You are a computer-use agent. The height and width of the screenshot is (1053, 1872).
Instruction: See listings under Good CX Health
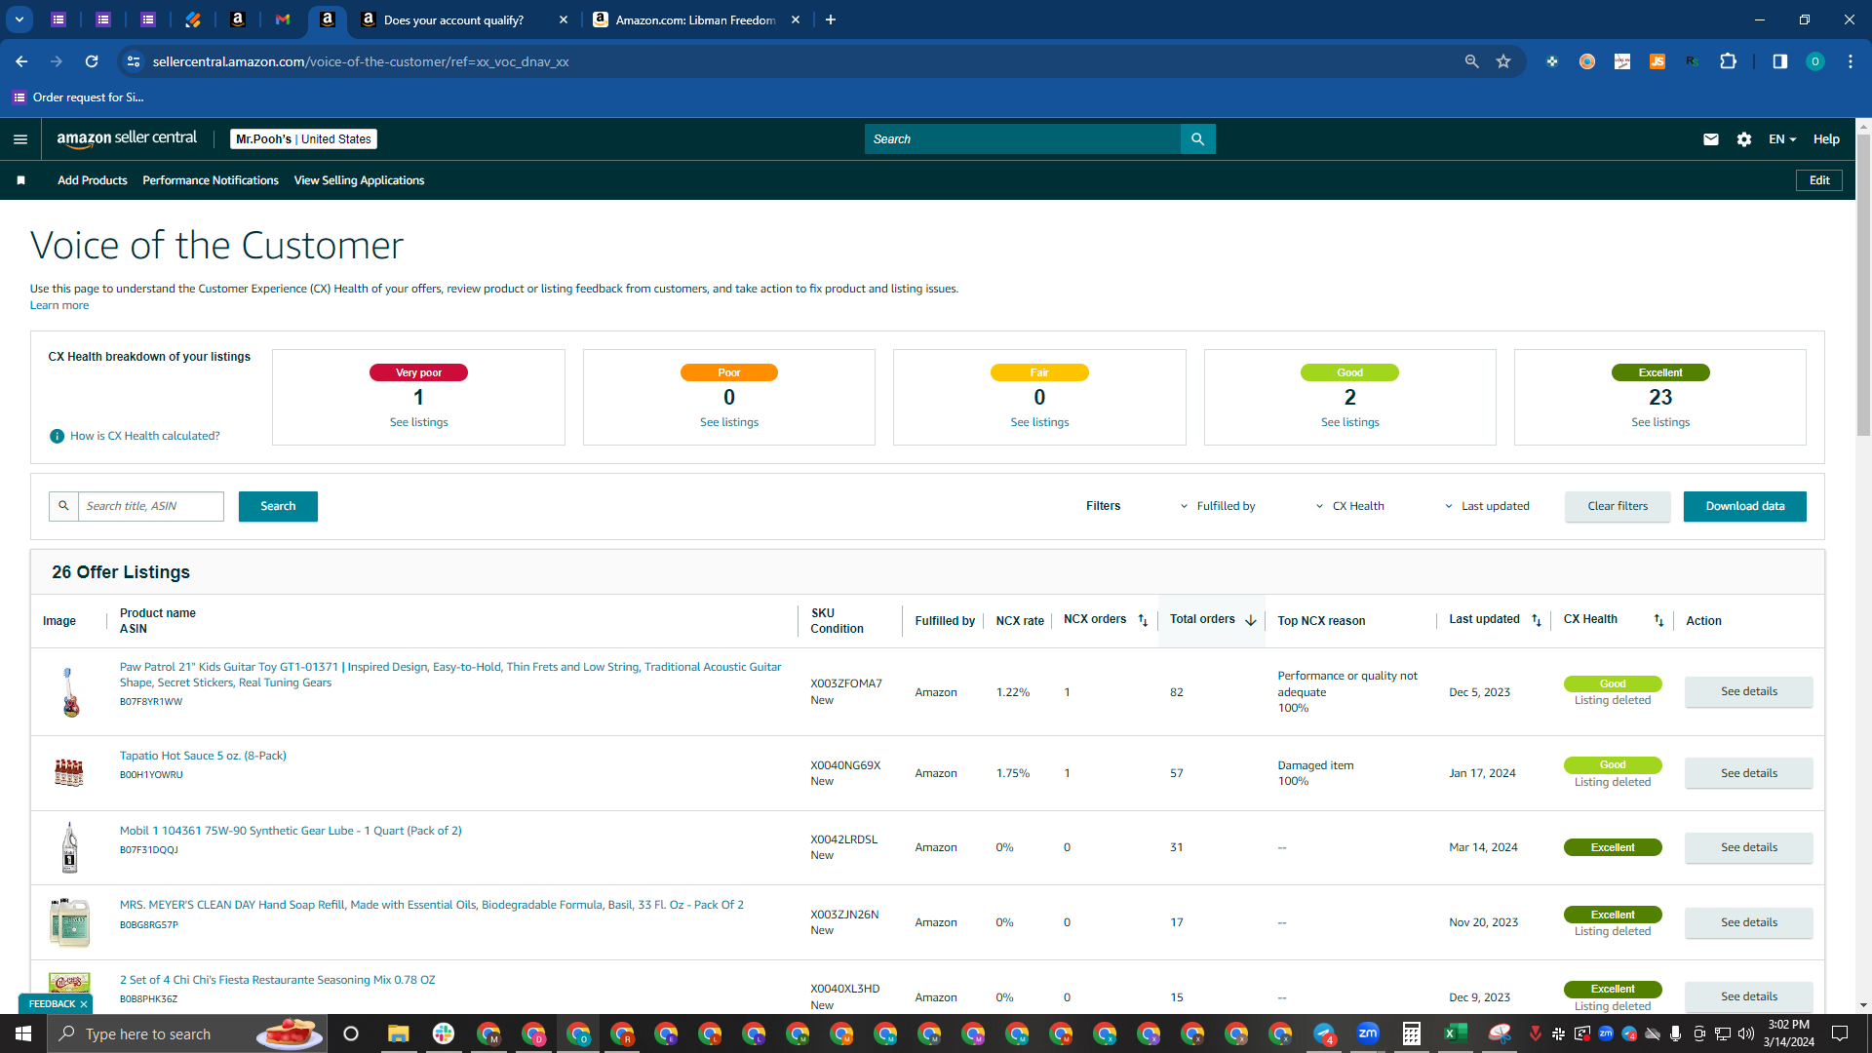click(1349, 422)
